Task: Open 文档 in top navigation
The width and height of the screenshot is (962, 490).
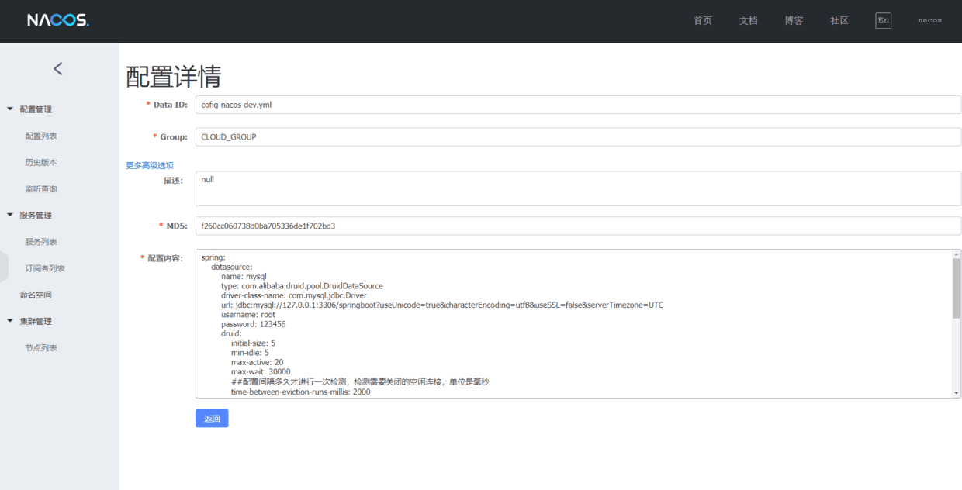Action: pyautogui.click(x=748, y=21)
